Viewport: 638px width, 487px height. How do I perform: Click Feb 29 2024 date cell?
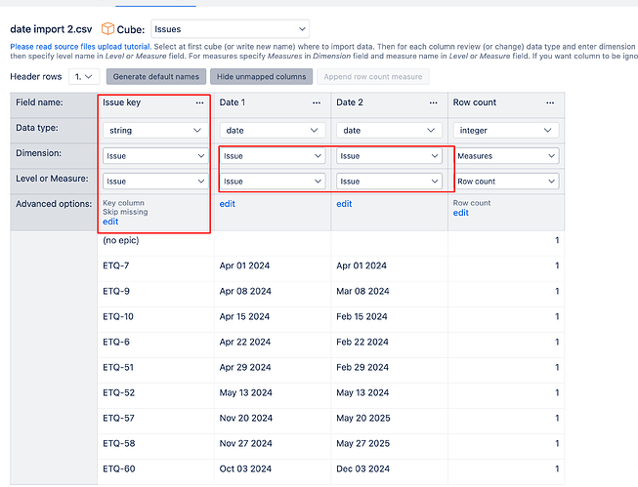click(x=389, y=368)
